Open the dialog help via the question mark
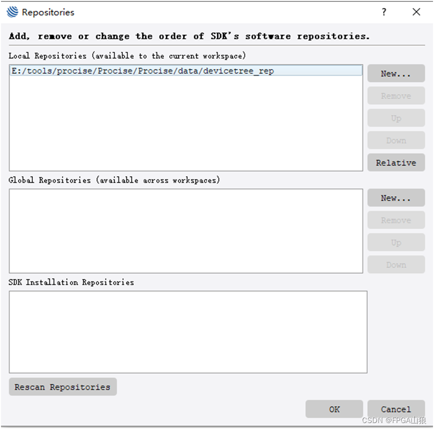 coord(384,12)
